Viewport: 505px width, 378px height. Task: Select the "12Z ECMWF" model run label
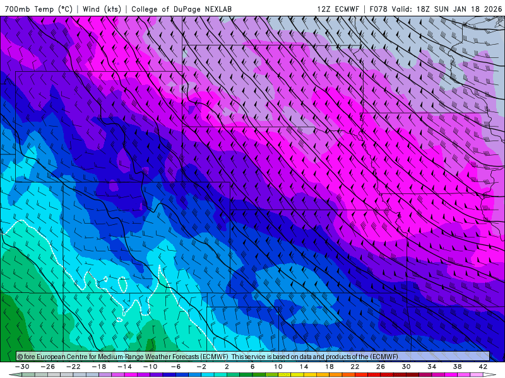338,9
